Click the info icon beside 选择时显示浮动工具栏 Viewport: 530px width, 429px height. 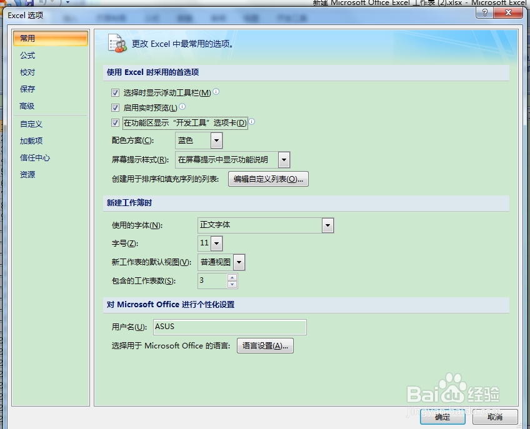pyautogui.click(x=216, y=92)
